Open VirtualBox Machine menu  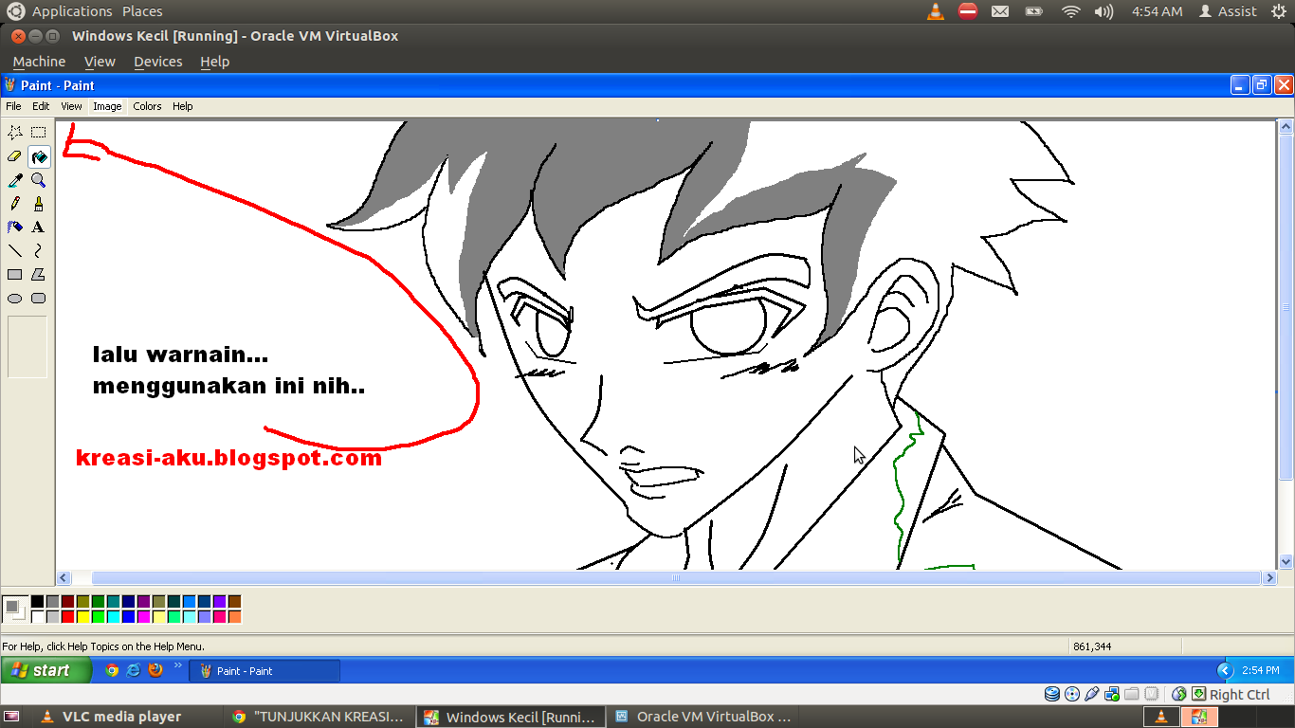[x=39, y=62]
